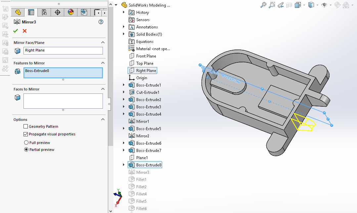Collapse the Options section chevron
The image size is (357, 213).
click(103, 120)
